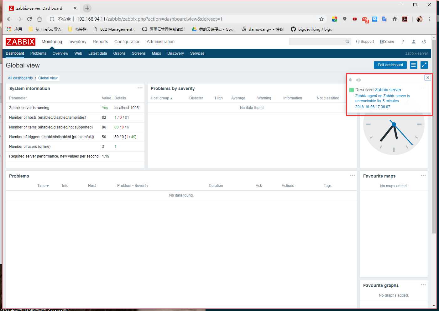Open the unreachable agent problem link
439x311 pixels.
(x=382, y=98)
